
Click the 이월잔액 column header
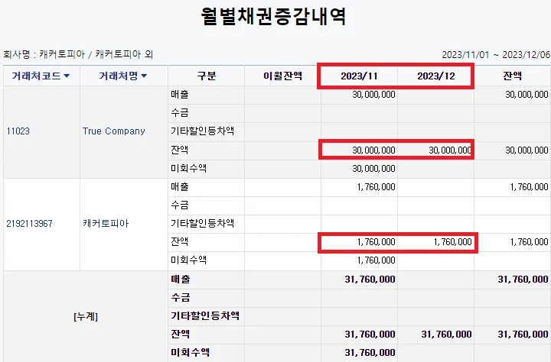(x=282, y=76)
